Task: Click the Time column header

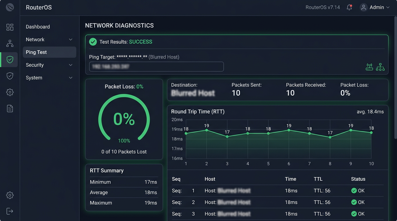Action: point(291,179)
